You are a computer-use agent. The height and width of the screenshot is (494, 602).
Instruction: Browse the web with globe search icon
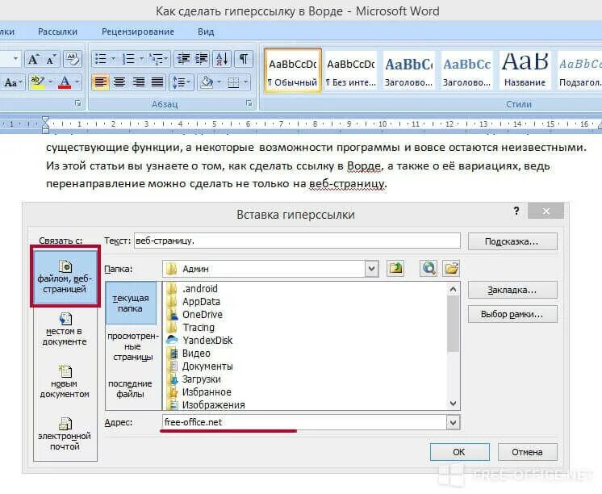pyautogui.click(x=429, y=268)
